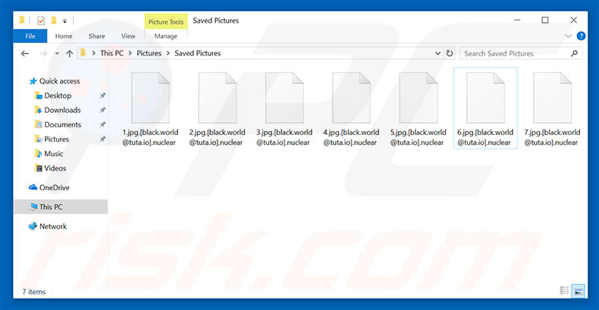Go back with the left arrow
Image resolution: width=599 pixels, height=310 pixels.
[x=25, y=54]
